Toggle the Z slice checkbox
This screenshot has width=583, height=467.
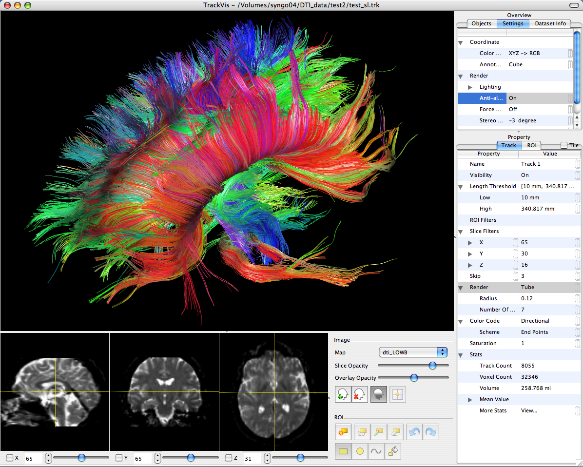tap(228, 458)
